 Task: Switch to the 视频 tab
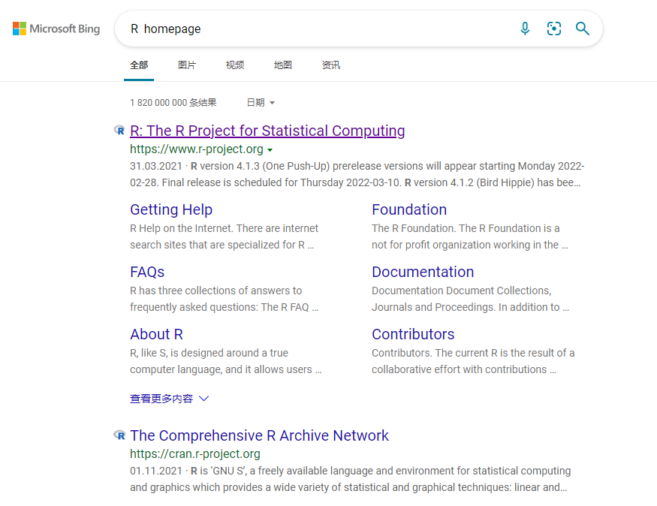(234, 65)
